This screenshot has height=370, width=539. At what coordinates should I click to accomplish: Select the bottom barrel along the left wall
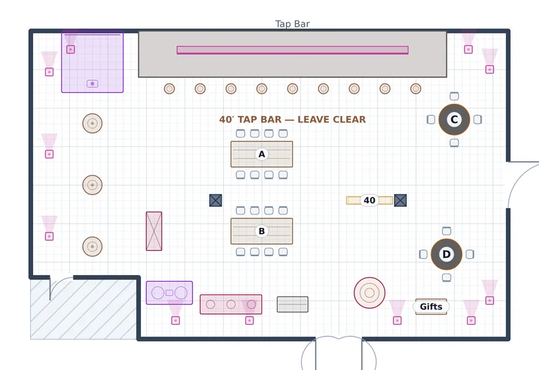[92, 247]
